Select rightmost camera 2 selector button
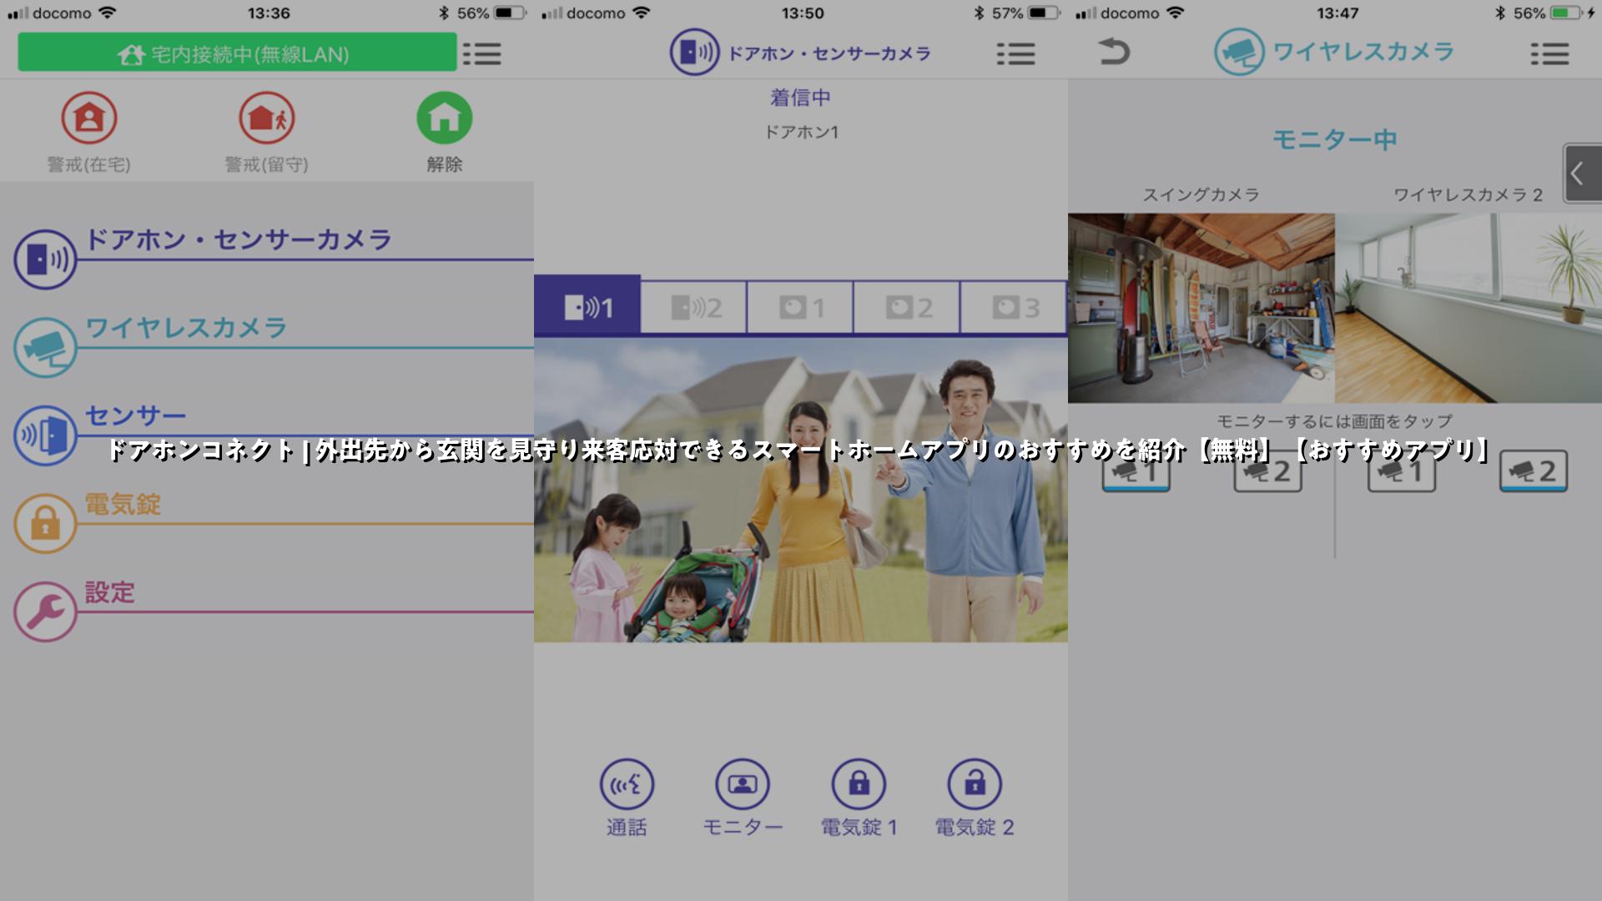 (1534, 471)
